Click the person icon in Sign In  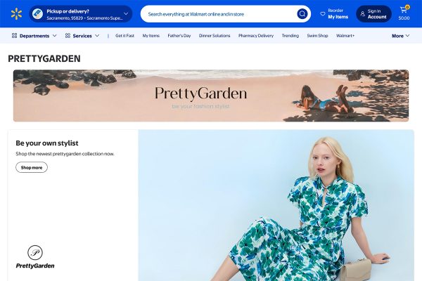pos(362,14)
